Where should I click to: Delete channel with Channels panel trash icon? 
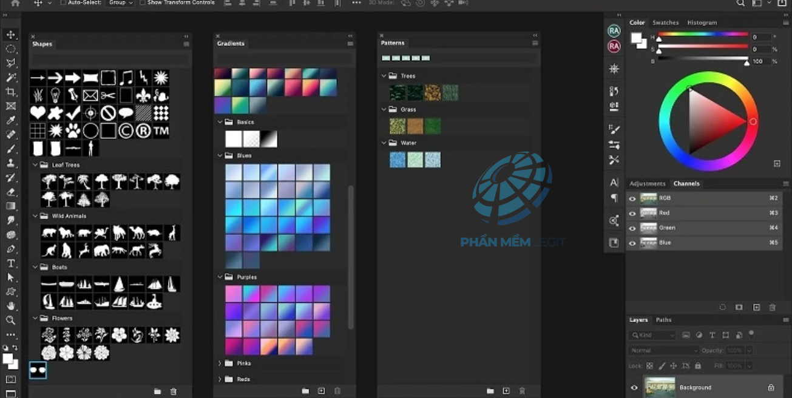[x=773, y=308]
